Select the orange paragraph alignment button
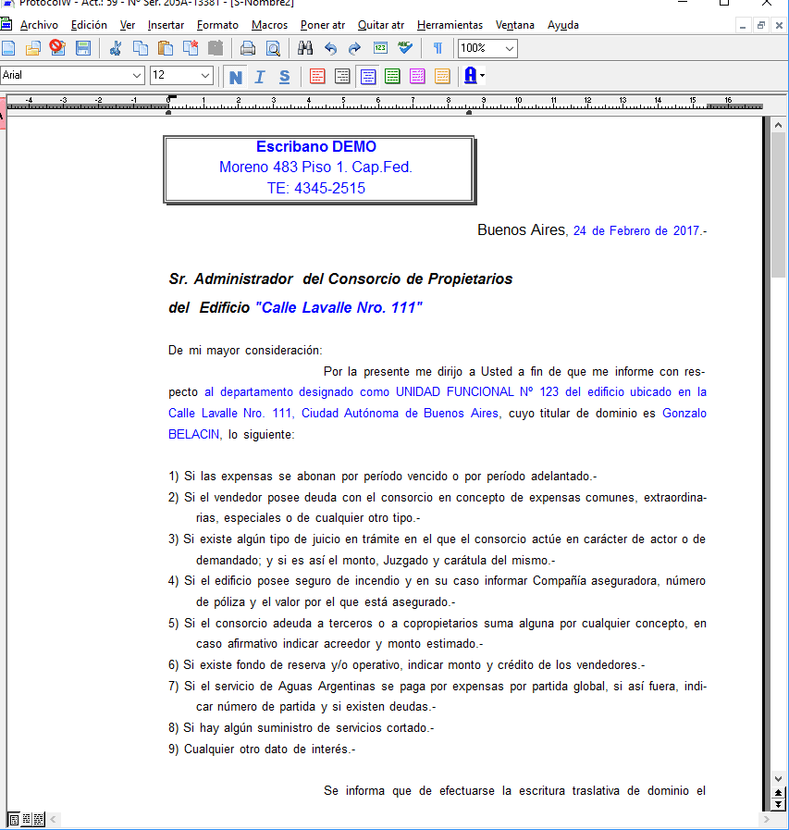This screenshot has height=830, width=789. pyautogui.click(x=442, y=77)
